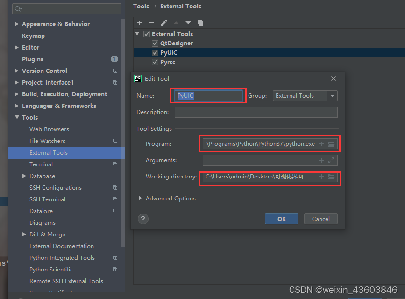The height and width of the screenshot is (299, 405).
Task: Open help with question mark button
Action: (x=143, y=219)
